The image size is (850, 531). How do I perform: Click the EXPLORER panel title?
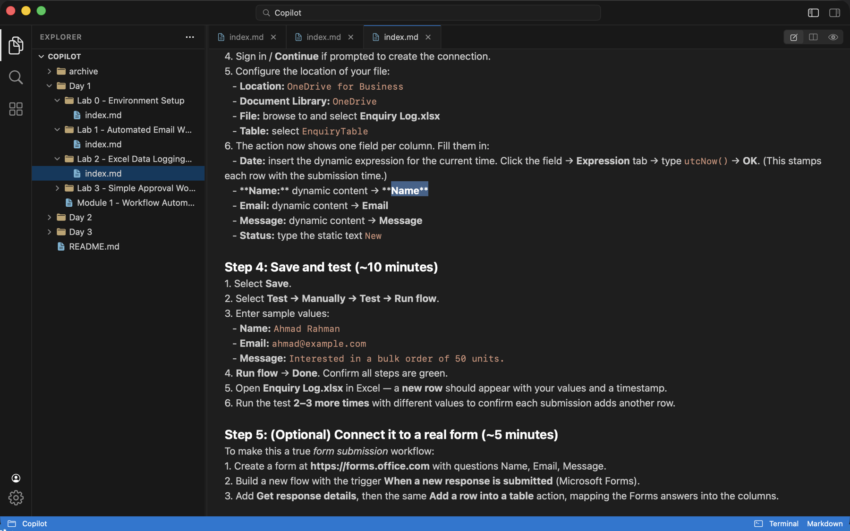(x=61, y=37)
